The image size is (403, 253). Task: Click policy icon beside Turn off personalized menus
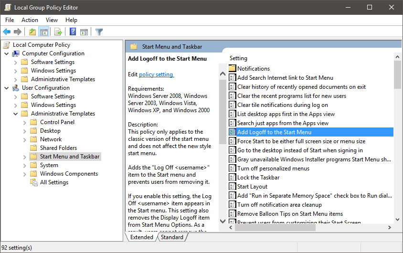[233, 169]
